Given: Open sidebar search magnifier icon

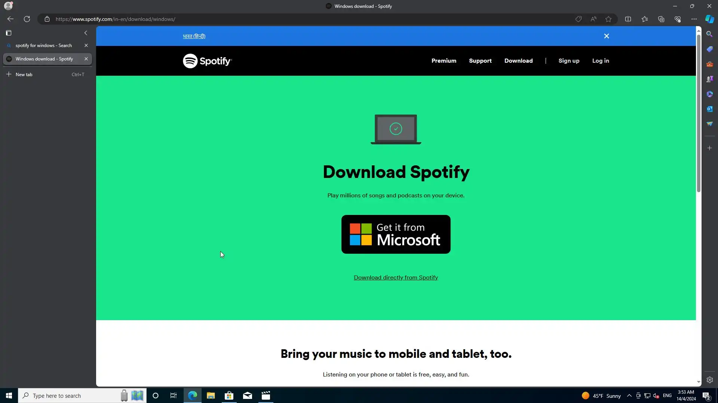Looking at the screenshot, I should 709,34.
